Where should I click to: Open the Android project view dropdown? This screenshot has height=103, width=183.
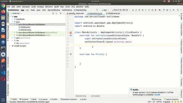(x=16, y=13)
